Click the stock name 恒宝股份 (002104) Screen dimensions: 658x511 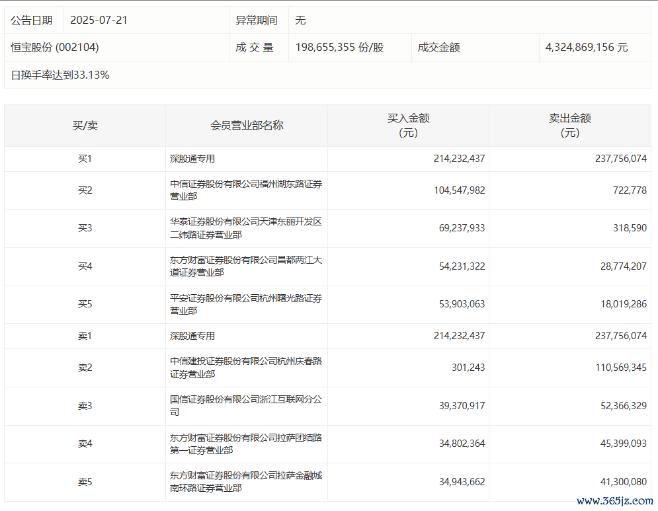tap(55, 48)
